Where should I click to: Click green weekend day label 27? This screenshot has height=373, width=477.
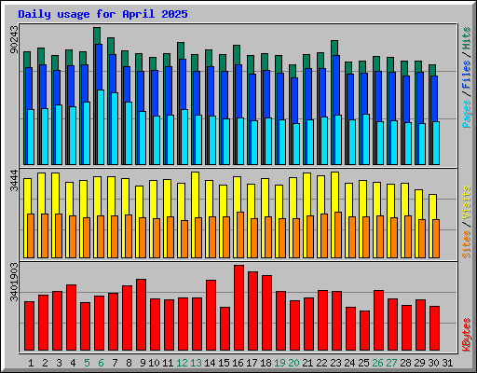(x=391, y=363)
